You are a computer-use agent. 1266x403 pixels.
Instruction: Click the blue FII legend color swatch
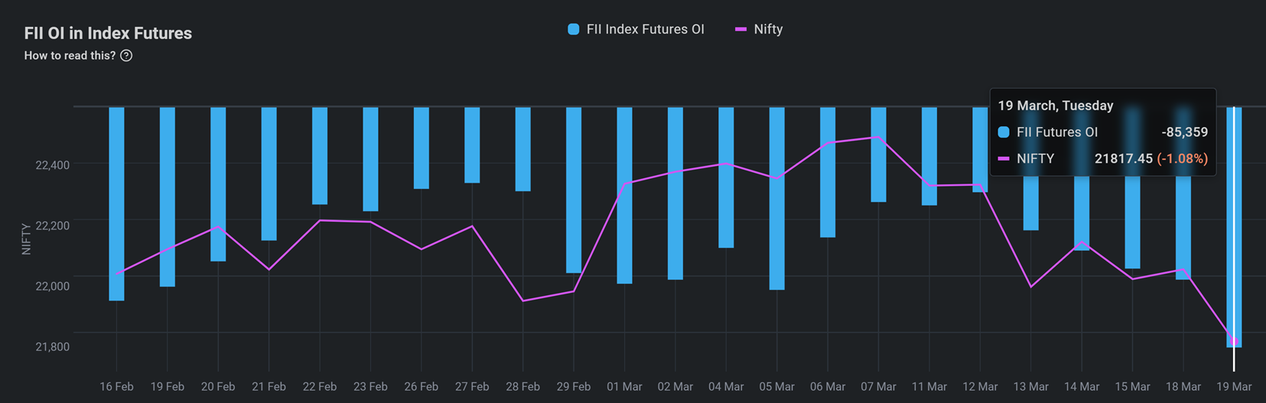[573, 30]
